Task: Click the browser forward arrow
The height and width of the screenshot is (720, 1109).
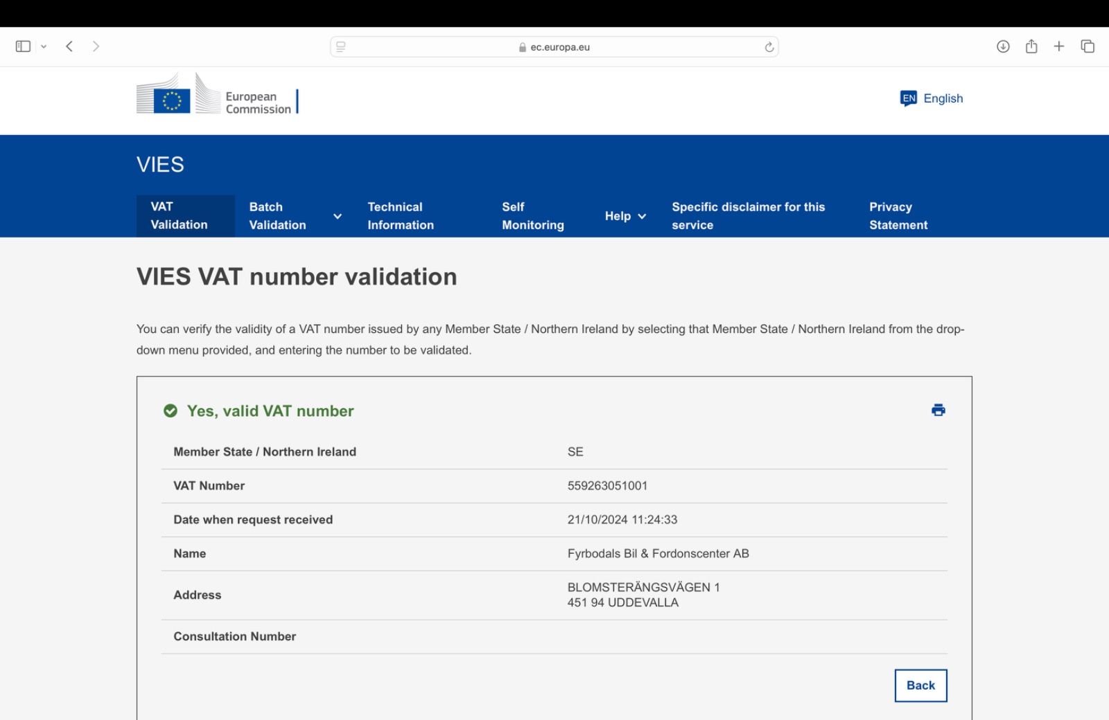Action: (x=96, y=46)
